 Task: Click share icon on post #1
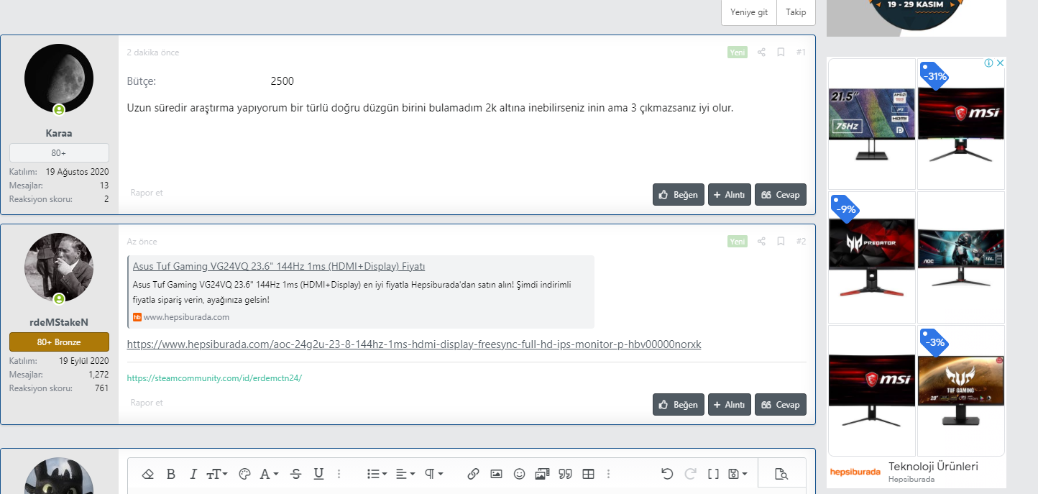[x=762, y=52]
